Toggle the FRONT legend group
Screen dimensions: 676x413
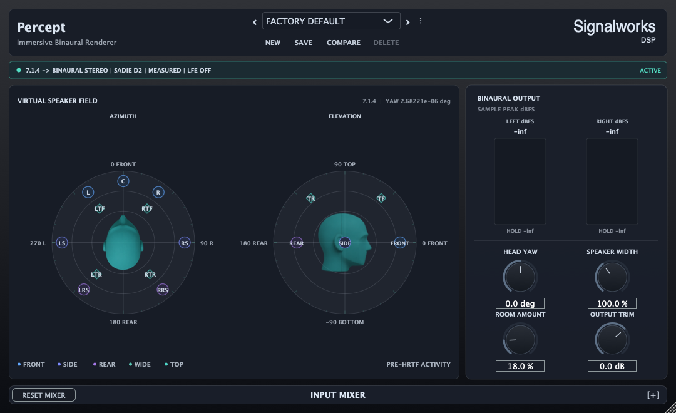coord(31,364)
